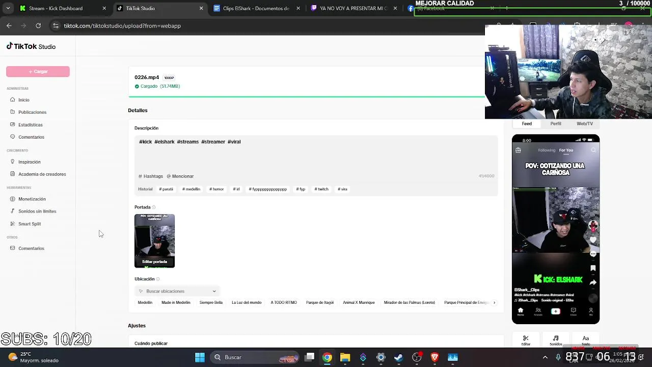Viewport: 652px width, 367px height.
Task: Switch to YA NO VOY A PRESENTAR tab
Action: (354, 8)
